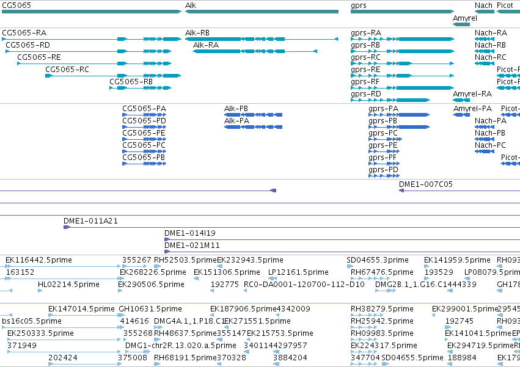Viewport: 520px width, 367px height.
Task: Select transcript CG5065-RD
Action: [x=89, y=51]
